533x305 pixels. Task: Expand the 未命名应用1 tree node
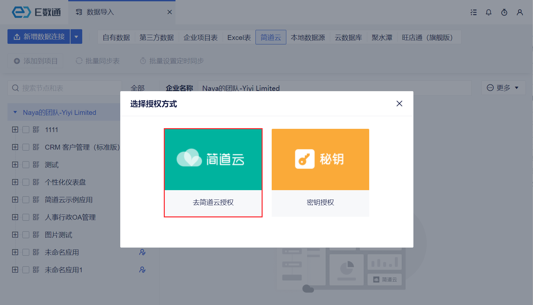(x=15, y=270)
